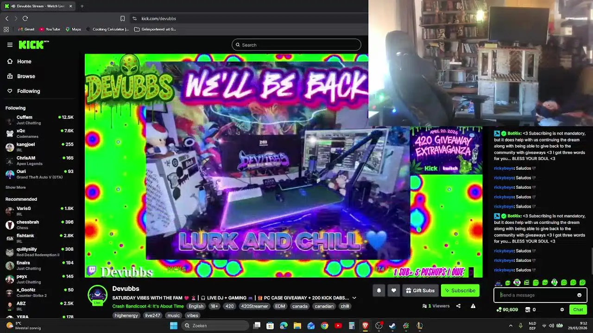Open chessbrah recommended channel

pyautogui.click(x=39, y=225)
